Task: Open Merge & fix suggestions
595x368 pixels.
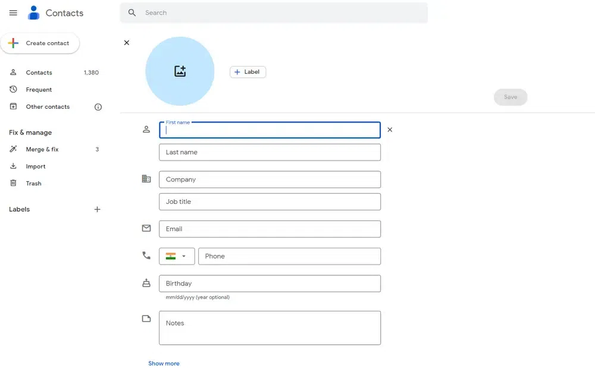Action: (42, 149)
